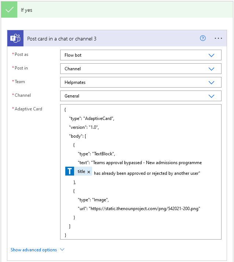Expand the chevron beside Show advanced options
This screenshot has width=234, height=262.
click(62, 249)
